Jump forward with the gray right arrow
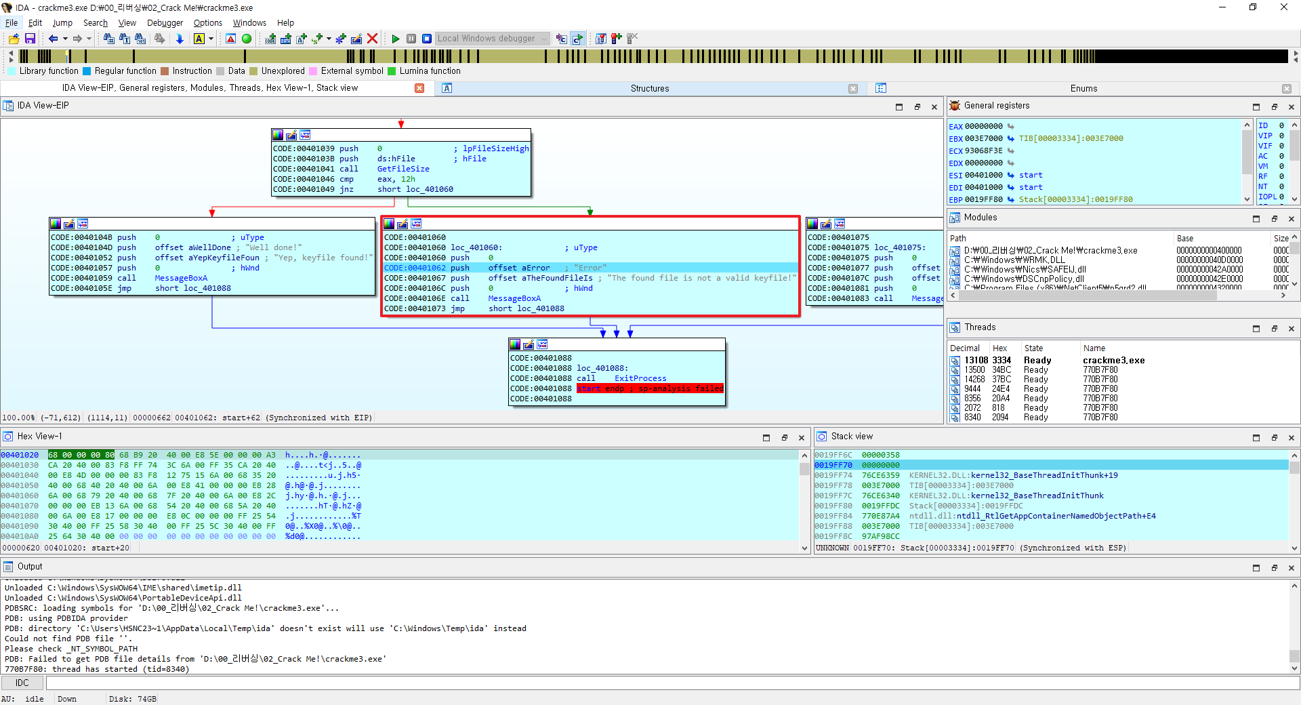This screenshot has height=705, width=1301. (77, 39)
